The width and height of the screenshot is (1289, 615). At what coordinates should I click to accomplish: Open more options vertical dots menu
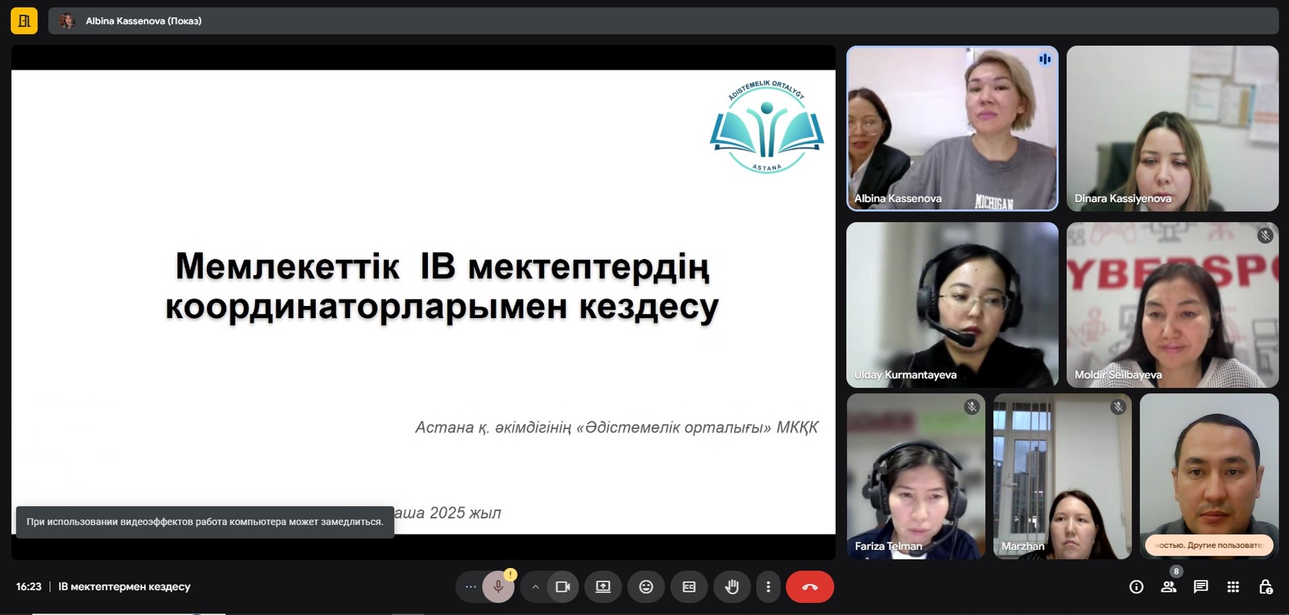click(768, 587)
